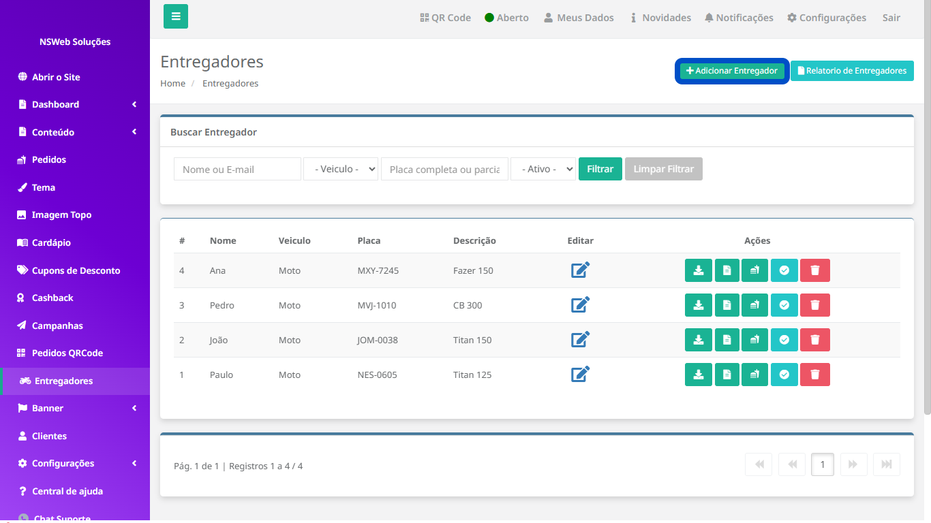Select the Entregadores sidebar menu item
This screenshot has width=931, height=523.
[75, 381]
